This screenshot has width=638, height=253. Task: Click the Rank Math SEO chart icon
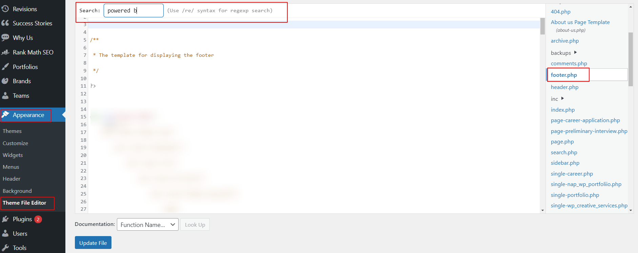[x=5, y=52]
